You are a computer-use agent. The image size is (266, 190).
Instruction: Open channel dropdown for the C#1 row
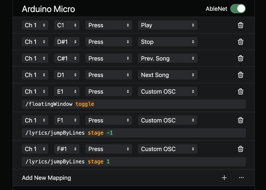(35, 58)
